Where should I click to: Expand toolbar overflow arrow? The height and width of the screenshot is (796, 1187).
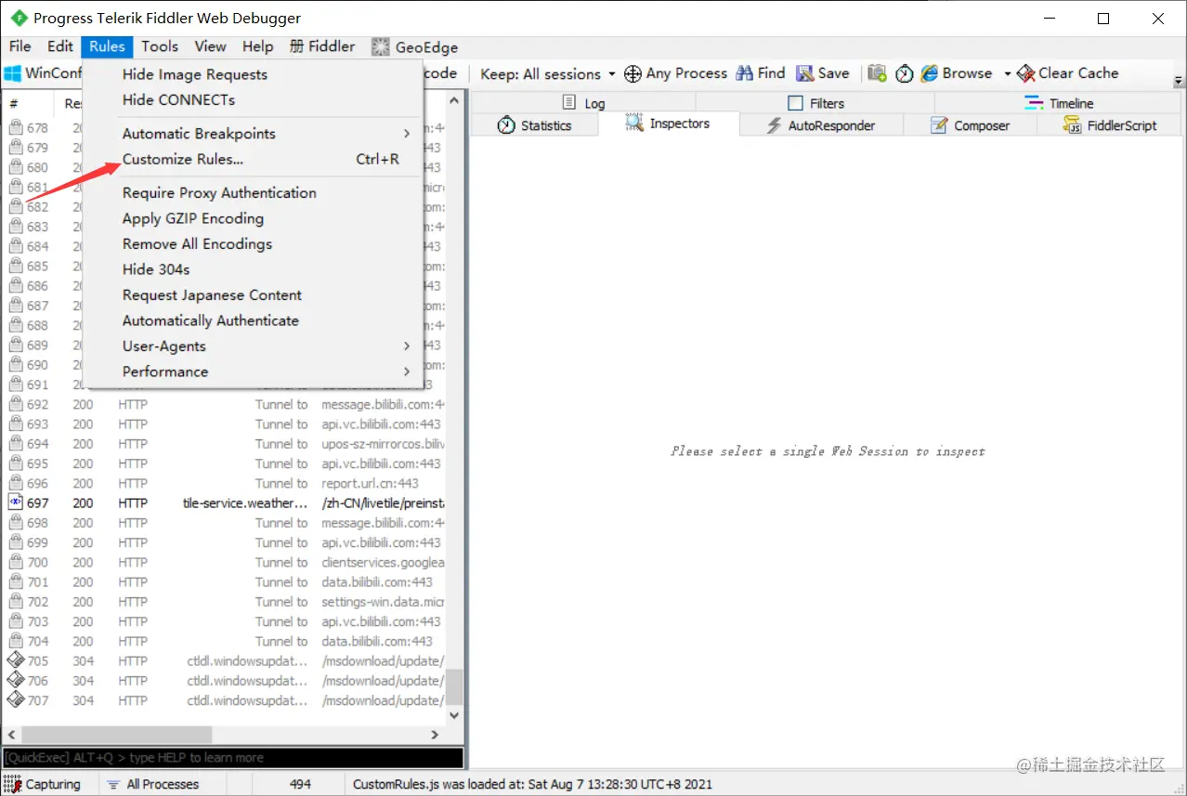1179,82
